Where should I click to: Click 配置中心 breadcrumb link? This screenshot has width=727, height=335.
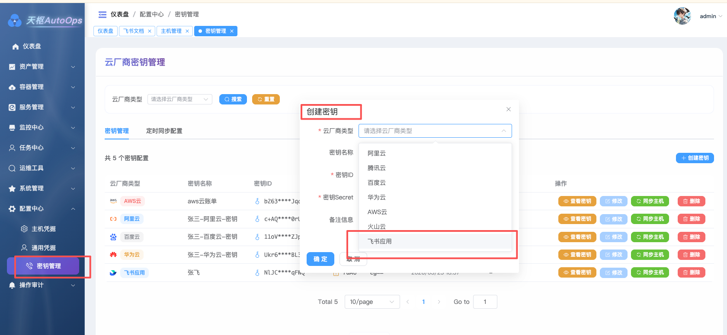coord(152,14)
